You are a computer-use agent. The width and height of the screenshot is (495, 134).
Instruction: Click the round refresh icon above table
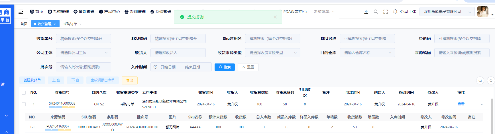(x=491, y=80)
